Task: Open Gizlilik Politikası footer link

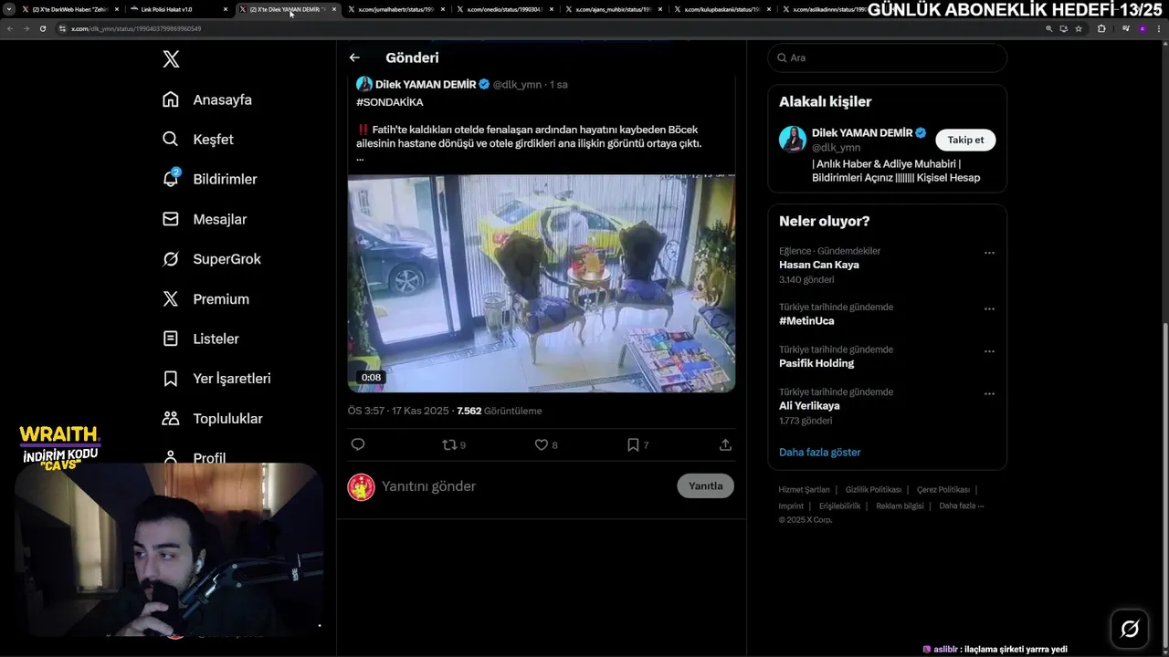Action: coord(873,490)
